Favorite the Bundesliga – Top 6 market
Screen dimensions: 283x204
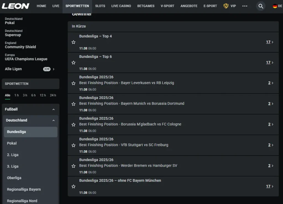74,63
